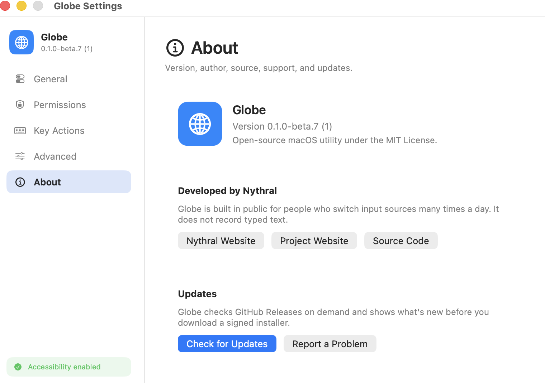
Task: Open the Nythral Website button
Action: (x=221, y=241)
